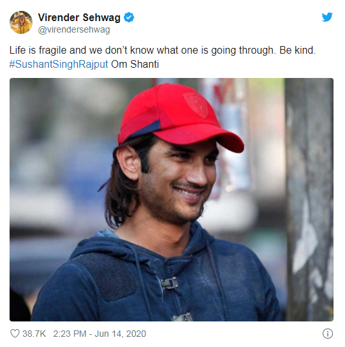Click the Jun 14, 2020 date
The image size is (345, 347).
(x=121, y=334)
